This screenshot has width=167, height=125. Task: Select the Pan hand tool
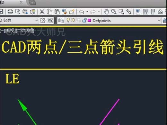[x=106, y=12]
